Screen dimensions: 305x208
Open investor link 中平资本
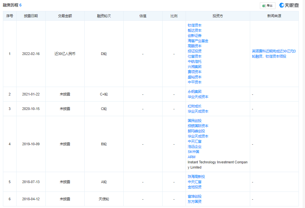pyautogui.click(x=194, y=82)
